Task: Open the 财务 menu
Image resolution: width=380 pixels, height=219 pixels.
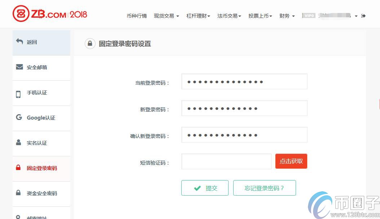Action: [287, 16]
